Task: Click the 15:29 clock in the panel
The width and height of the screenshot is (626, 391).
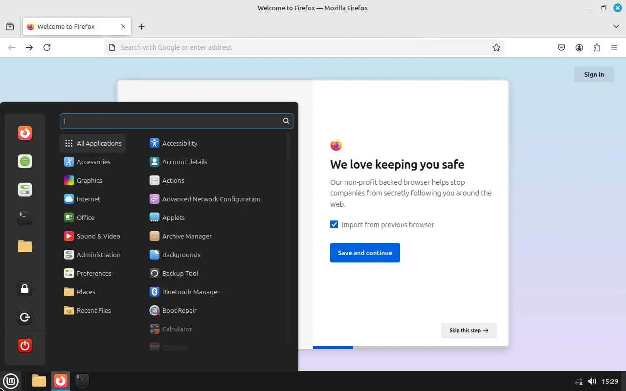Action: pos(610,381)
